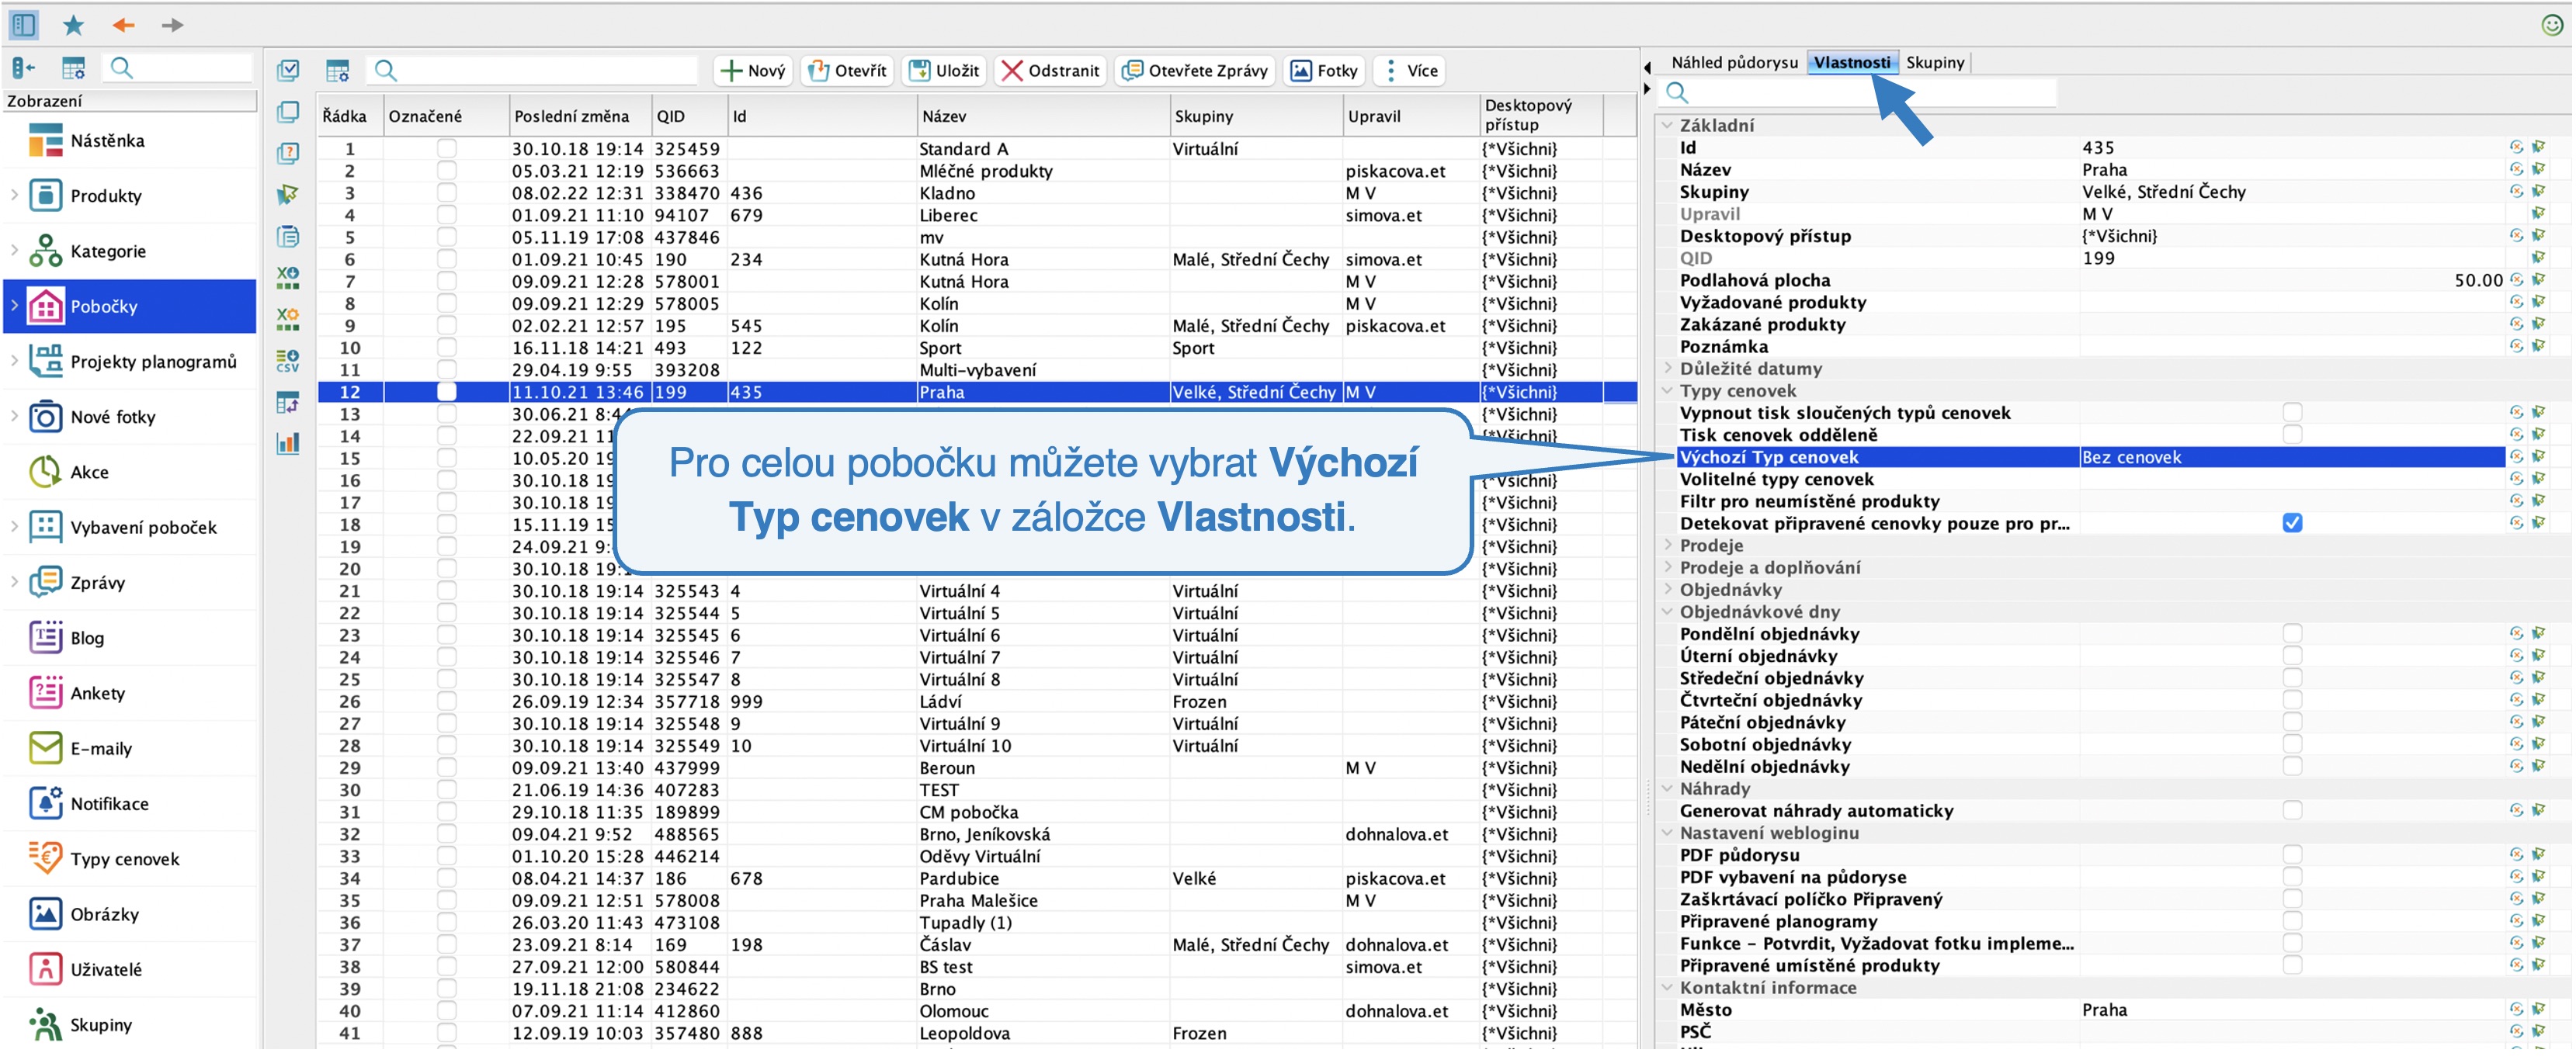This screenshot has height=1060, width=2576.
Task: Click the table settings icon beside list search
Action: tap(337, 70)
